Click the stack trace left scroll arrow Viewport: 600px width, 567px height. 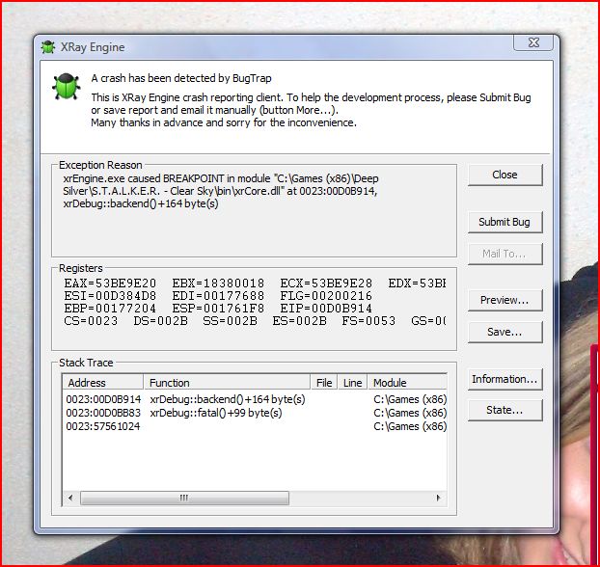[x=70, y=498]
